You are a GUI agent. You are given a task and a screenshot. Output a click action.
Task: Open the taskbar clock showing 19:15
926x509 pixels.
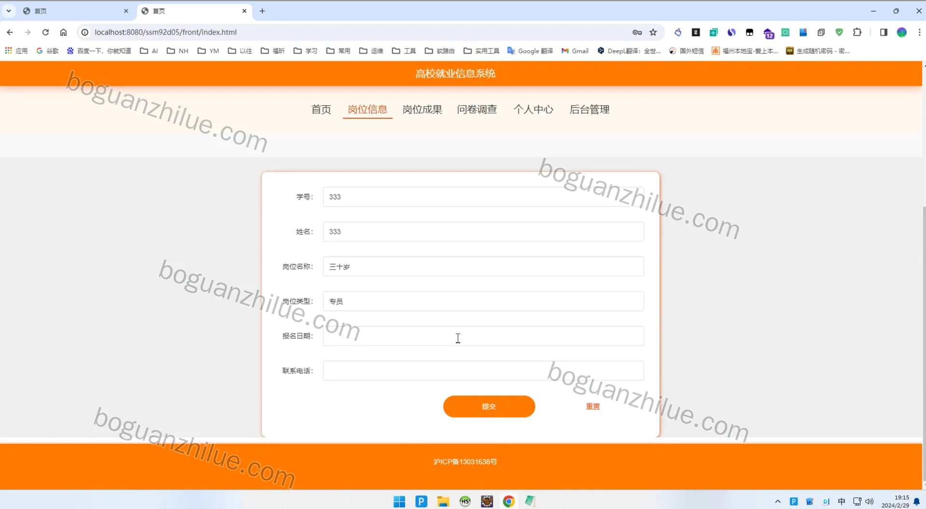pyautogui.click(x=896, y=501)
